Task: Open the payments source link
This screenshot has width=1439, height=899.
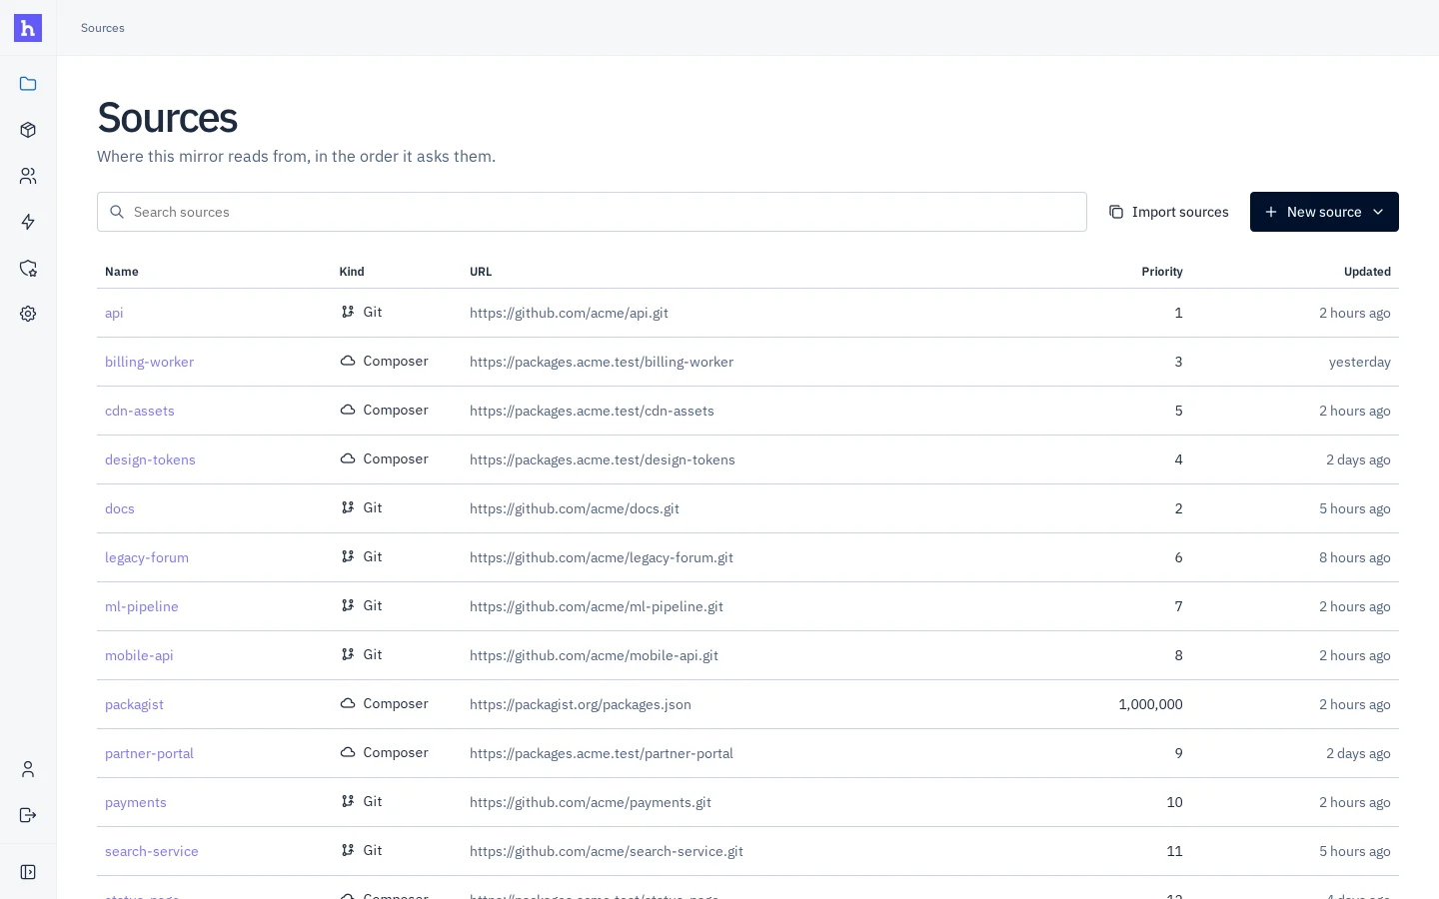Action: [x=136, y=802]
